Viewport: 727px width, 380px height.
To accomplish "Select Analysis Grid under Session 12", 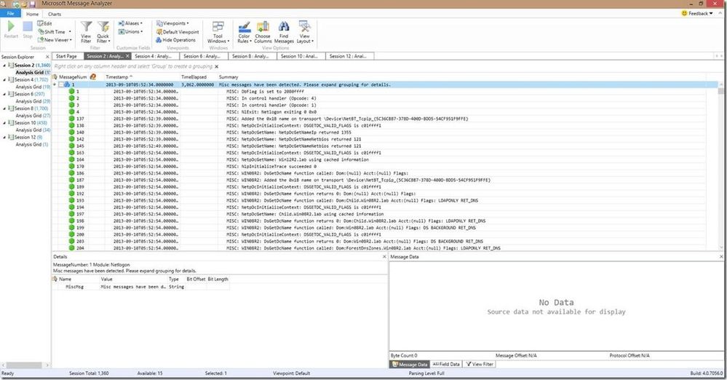I will 31,144.
